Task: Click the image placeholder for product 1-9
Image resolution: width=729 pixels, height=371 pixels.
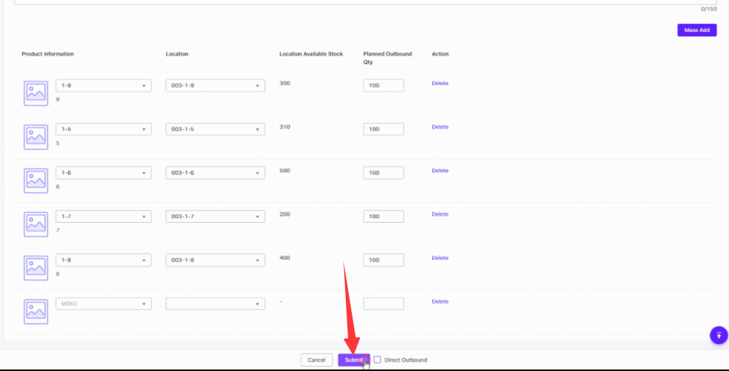Action: tap(36, 93)
